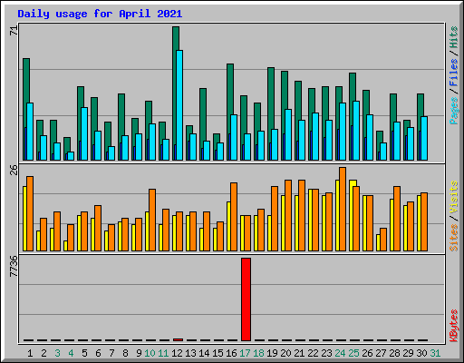
Task: Click the '26' sites axis value
Action: pyautogui.click(x=14, y=170)
